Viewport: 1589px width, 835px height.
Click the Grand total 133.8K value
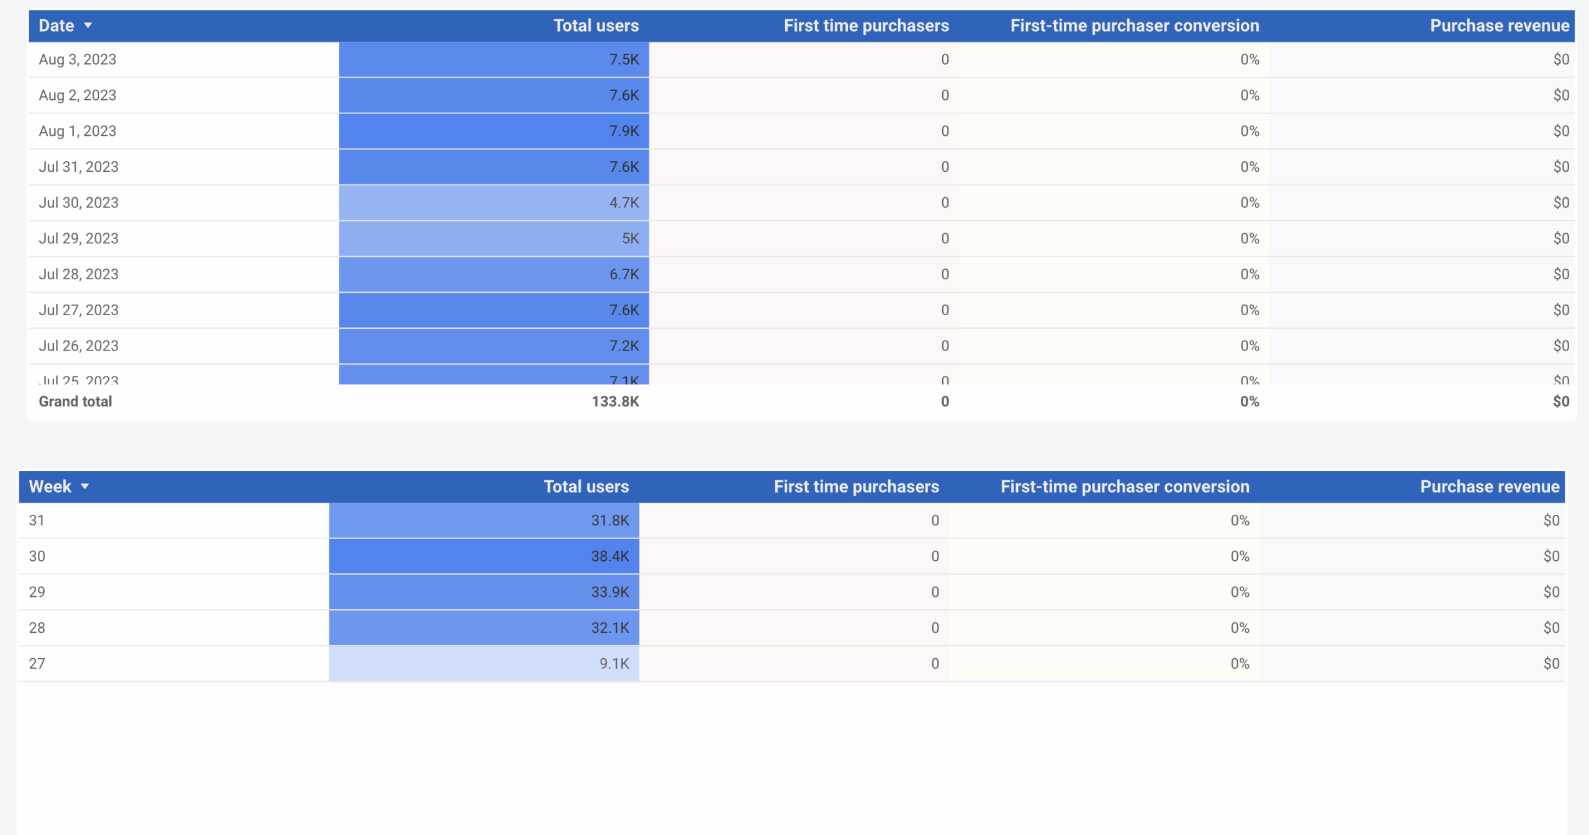(x=614, y=401)
